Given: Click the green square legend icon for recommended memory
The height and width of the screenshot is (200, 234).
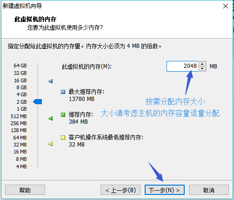Looking at the screenshot, I should coord(63,115).
